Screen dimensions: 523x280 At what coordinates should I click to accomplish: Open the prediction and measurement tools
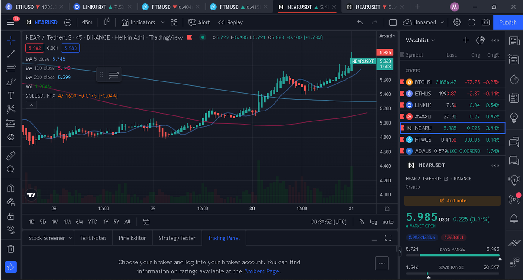[x=11, y=123]
